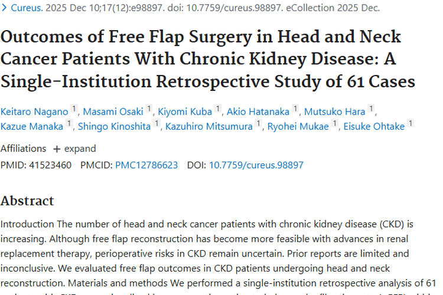This screenshot has width=443, height=295.
Task: Click the Abstract section heading
Action: pos(27,201)
